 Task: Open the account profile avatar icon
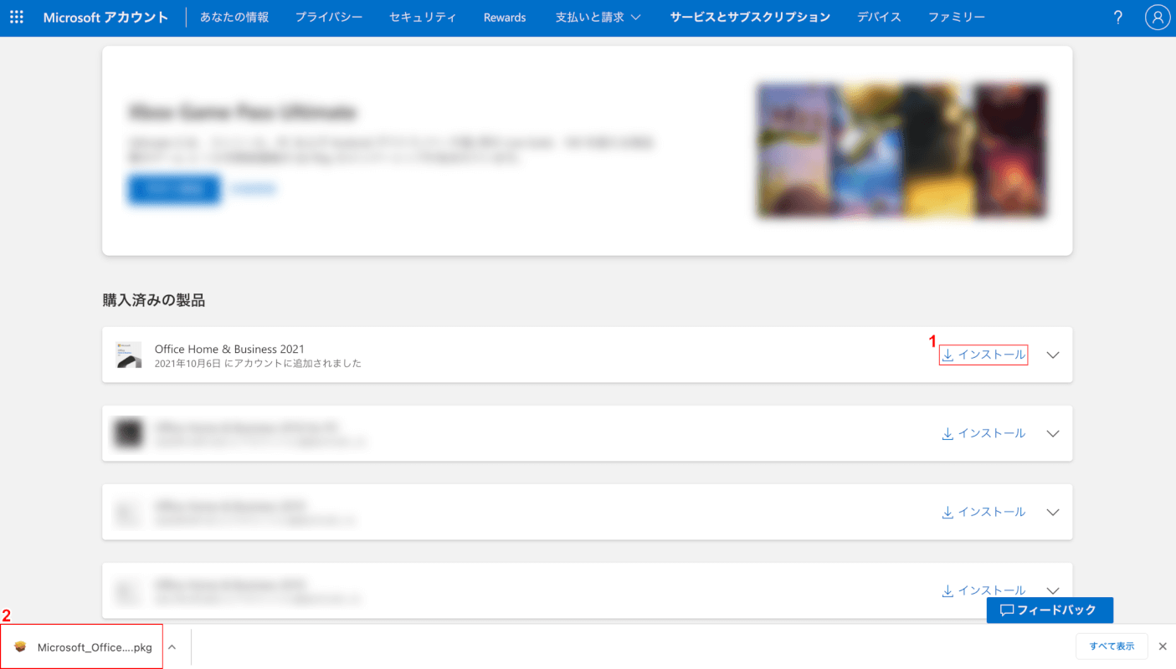click(x=1158, y=17)
